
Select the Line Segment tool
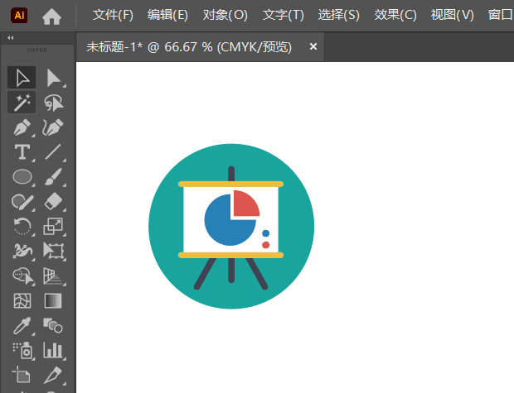[53, 152]
